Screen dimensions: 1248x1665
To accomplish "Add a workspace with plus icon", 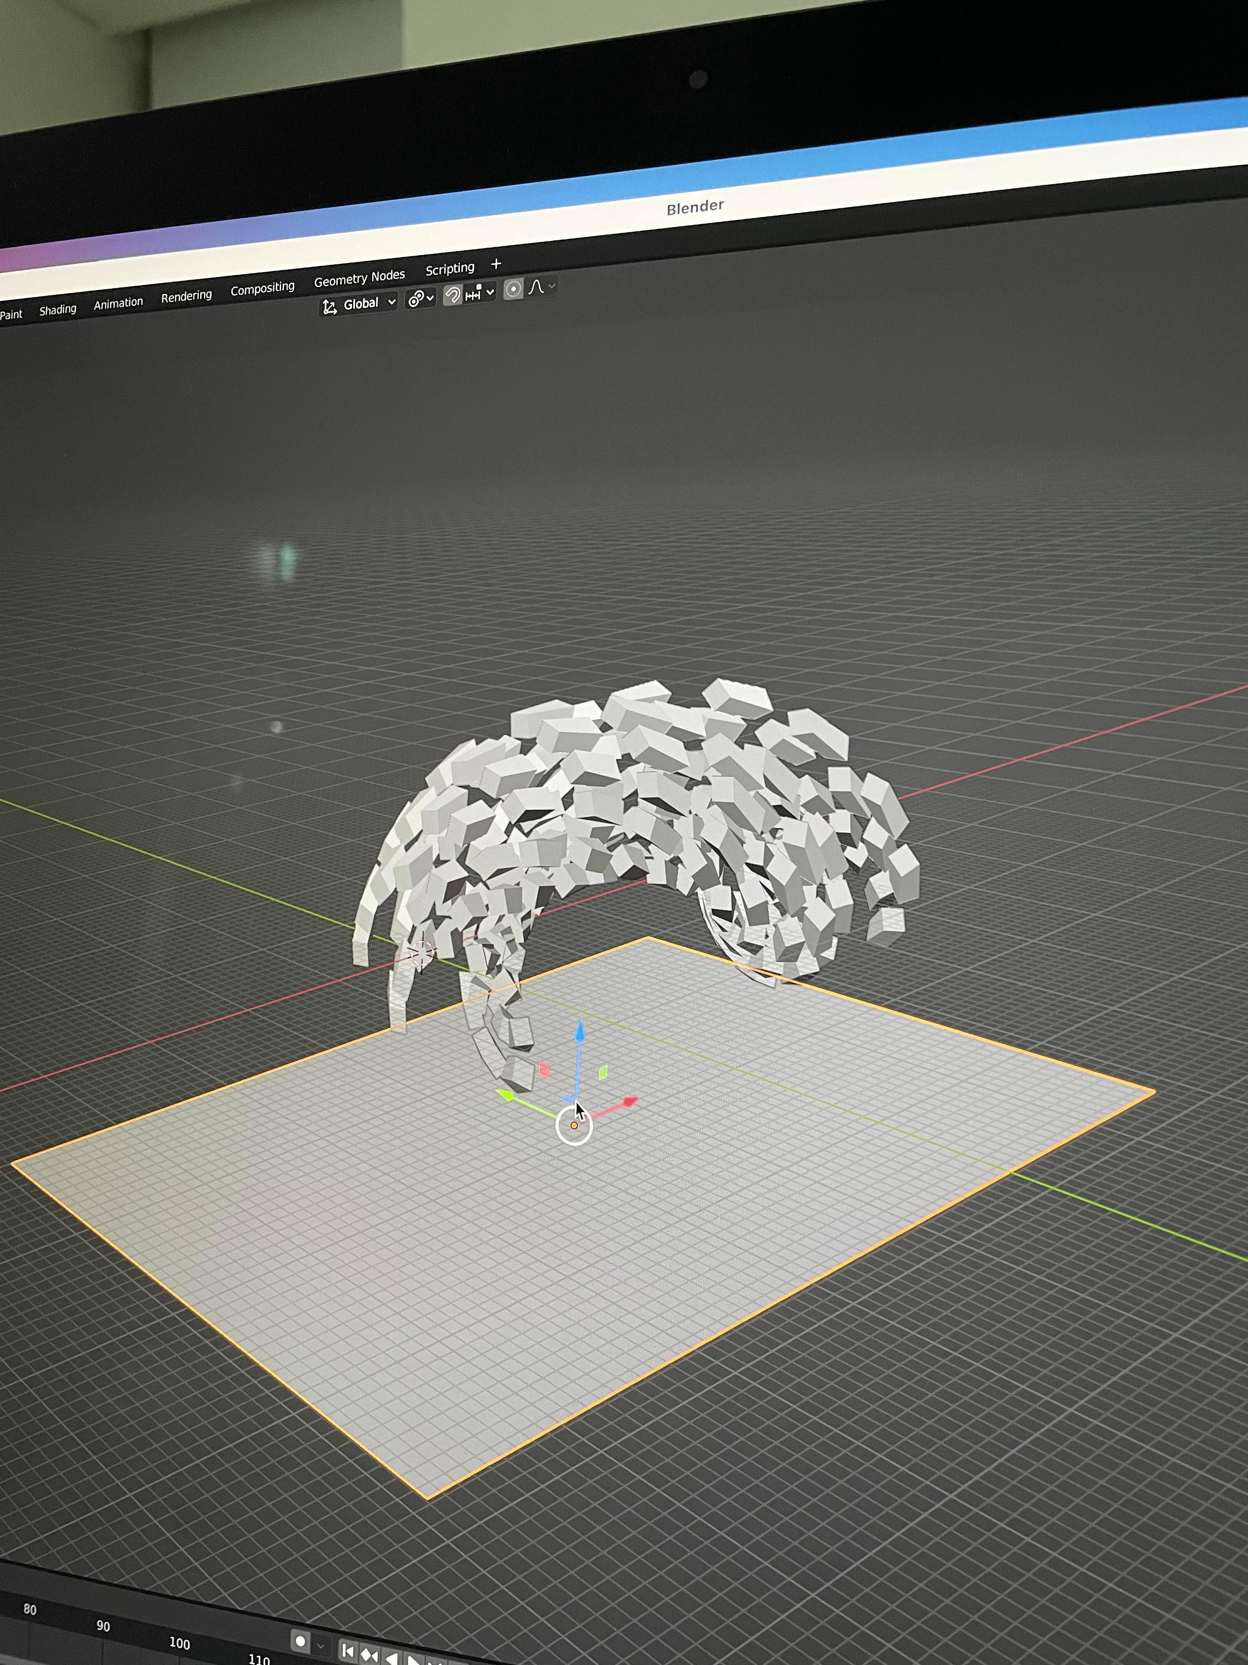I will coord(496,263).
